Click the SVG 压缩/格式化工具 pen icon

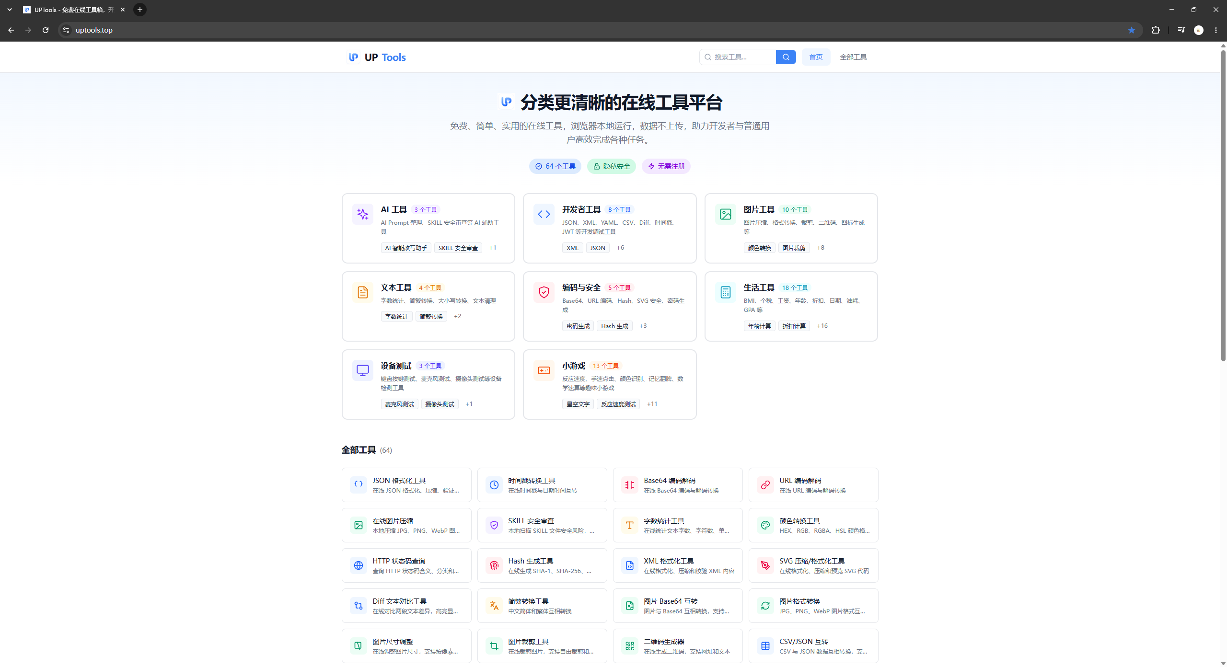coord(765,565)
